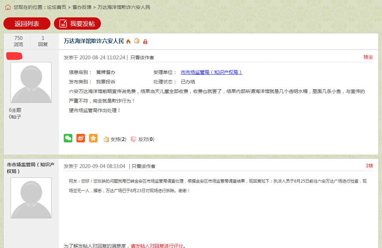The height and width of the screenshot is (248, 382).
Task: Click the flame hot-topic icon
Action: pos(128,41)
